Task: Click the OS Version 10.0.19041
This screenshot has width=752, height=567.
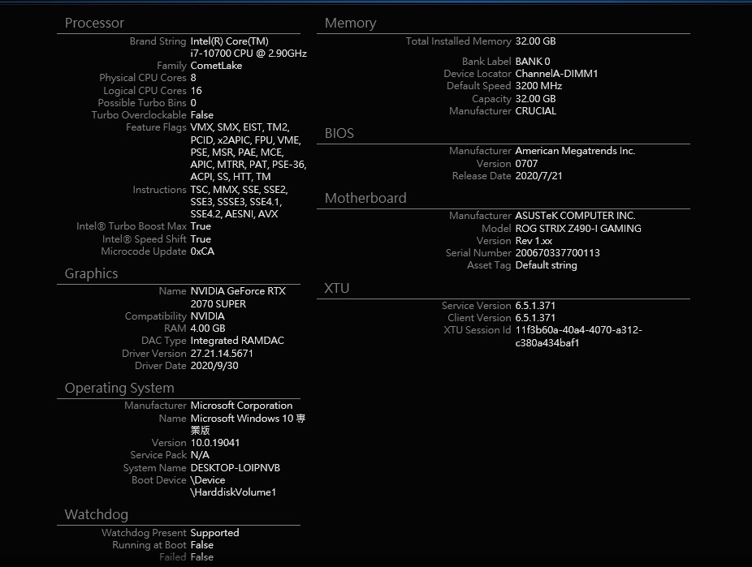Action: 215,443
